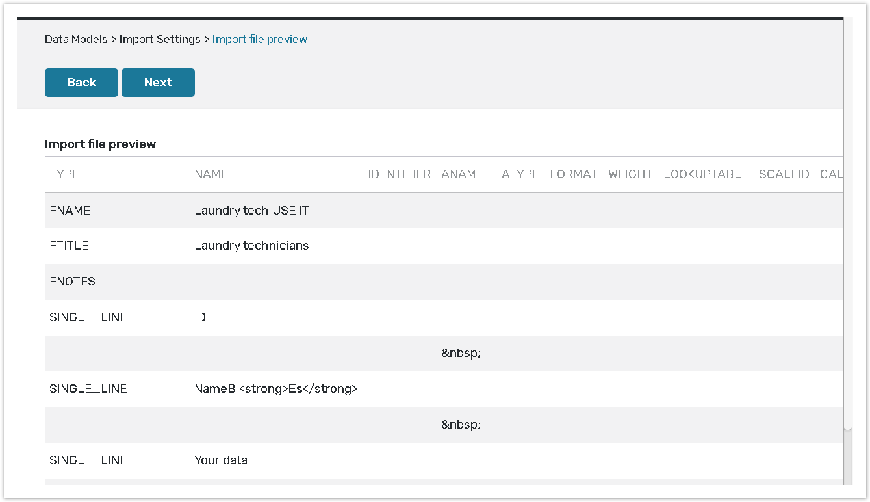This screenshot has height=502, width=870.
Task: Open the Data Models breadcrumb
Action: click(x=76, y=39)
